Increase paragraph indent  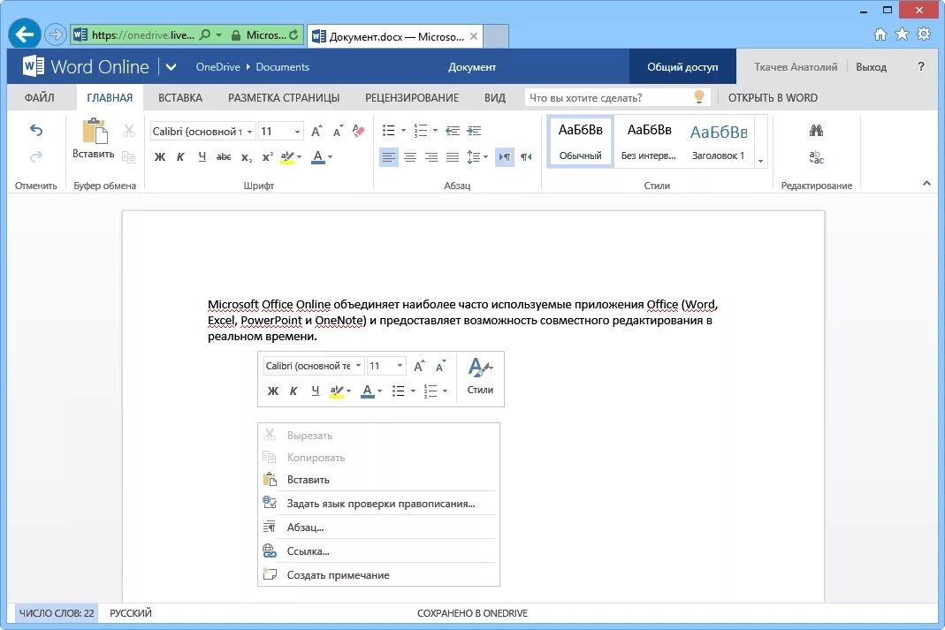point(474,131)
